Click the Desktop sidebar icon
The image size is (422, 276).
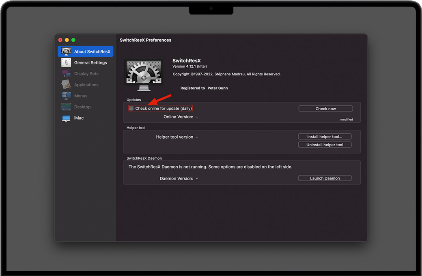coord(66,107)
